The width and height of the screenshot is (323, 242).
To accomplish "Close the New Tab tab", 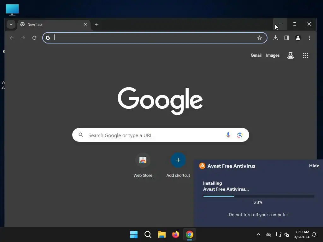I will 85,24.
